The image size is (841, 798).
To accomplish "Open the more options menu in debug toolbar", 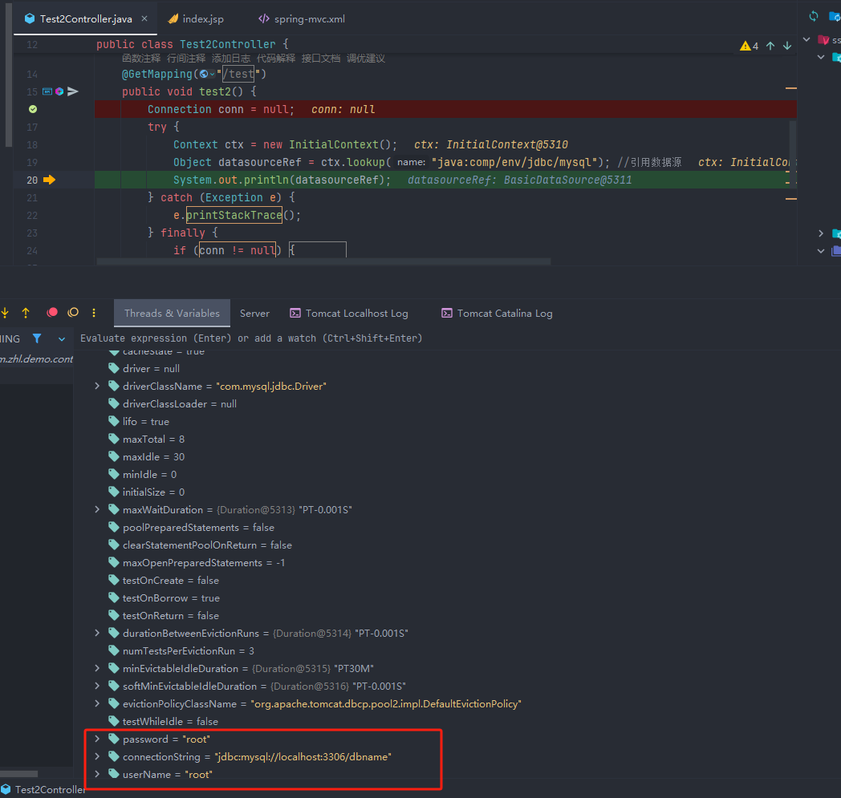I will point(94,313).
